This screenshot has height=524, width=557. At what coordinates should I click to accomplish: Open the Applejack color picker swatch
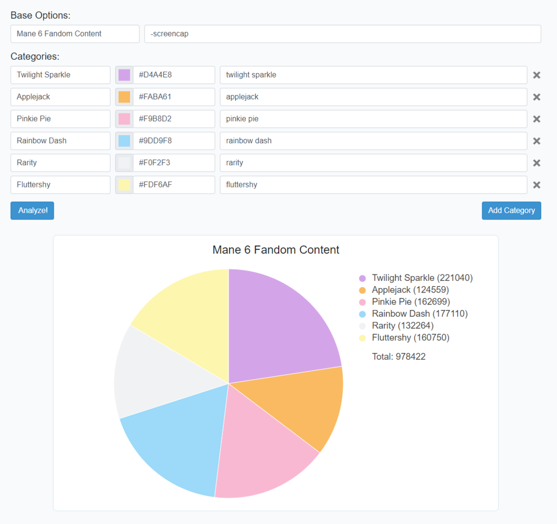tap(123, 97)
